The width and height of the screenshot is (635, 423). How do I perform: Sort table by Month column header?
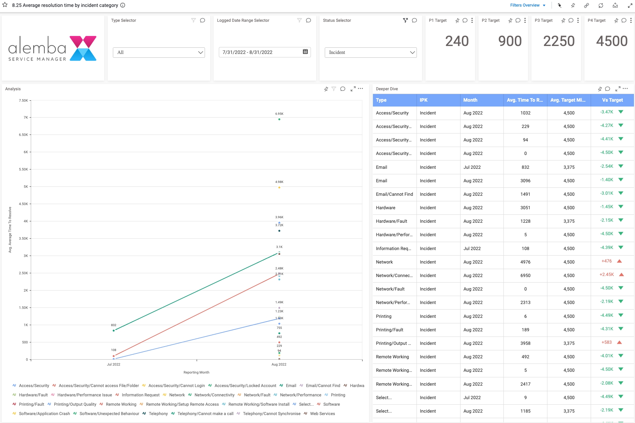(x=470, y=100)
